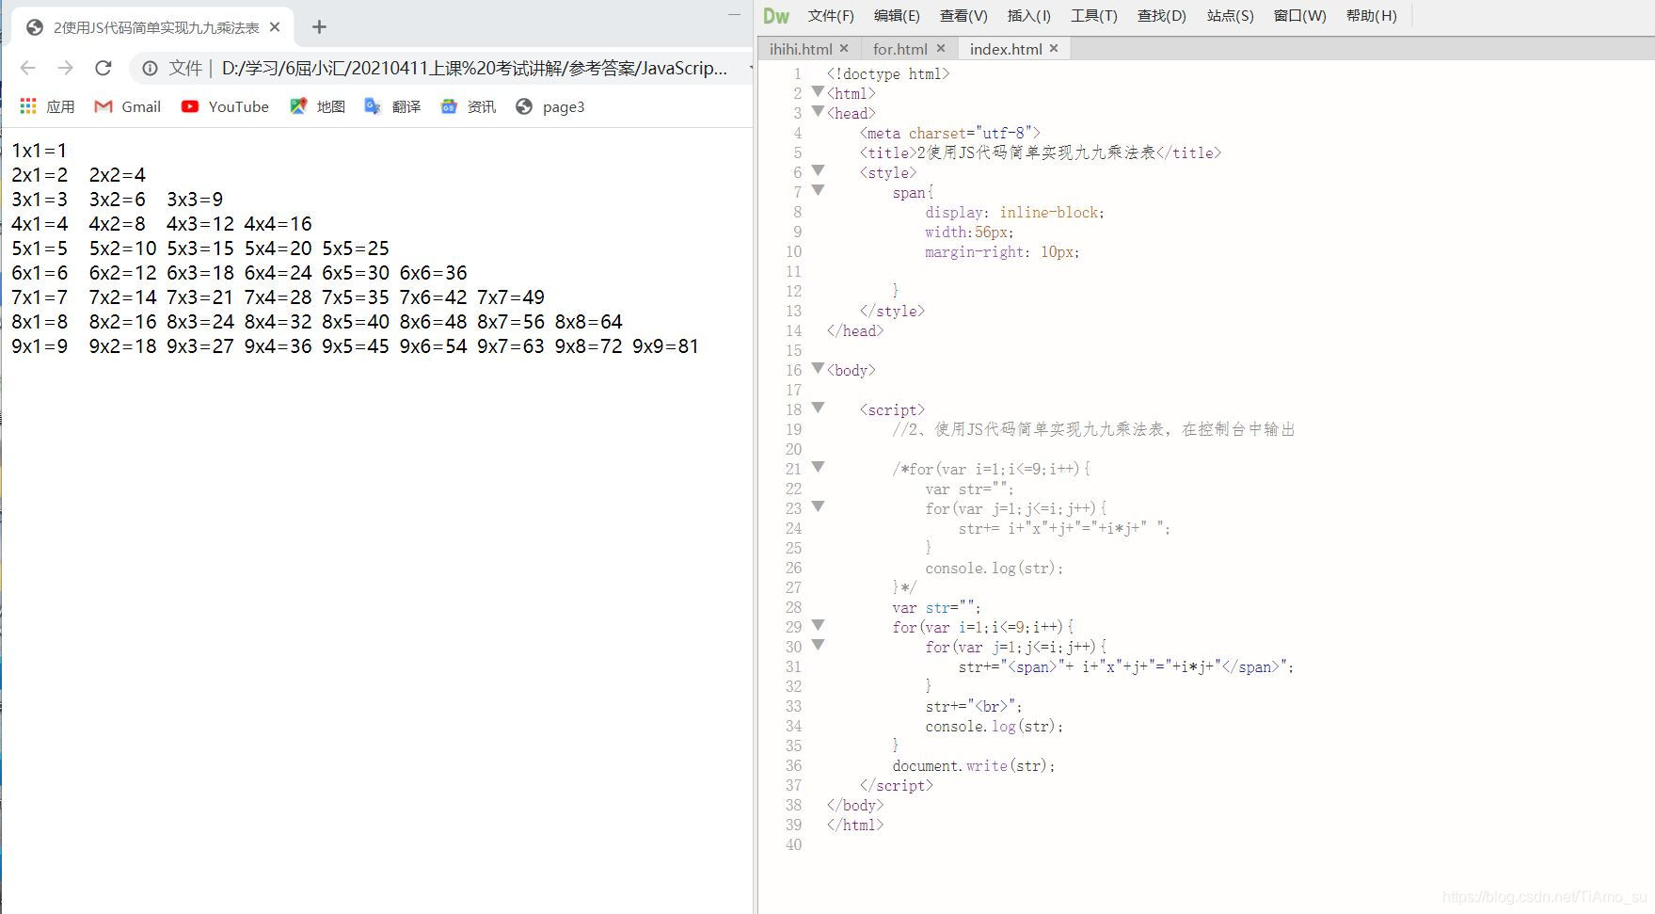The height and width of the screenshot is (914, 1655).
Task: Reload the multiplication table page
Action: click(x=103, y=67)
